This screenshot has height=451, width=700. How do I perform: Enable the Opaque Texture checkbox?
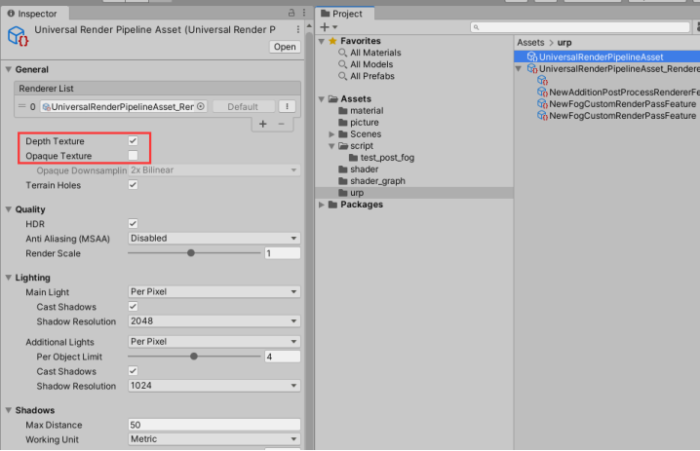(x=133, y=155)
